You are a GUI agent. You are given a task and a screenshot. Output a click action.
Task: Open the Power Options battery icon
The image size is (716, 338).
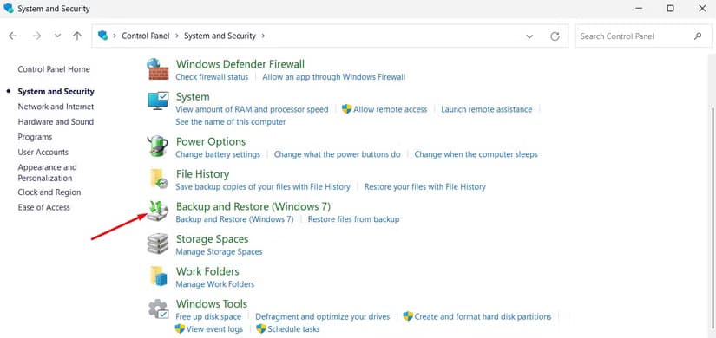[x=158, y=146]
